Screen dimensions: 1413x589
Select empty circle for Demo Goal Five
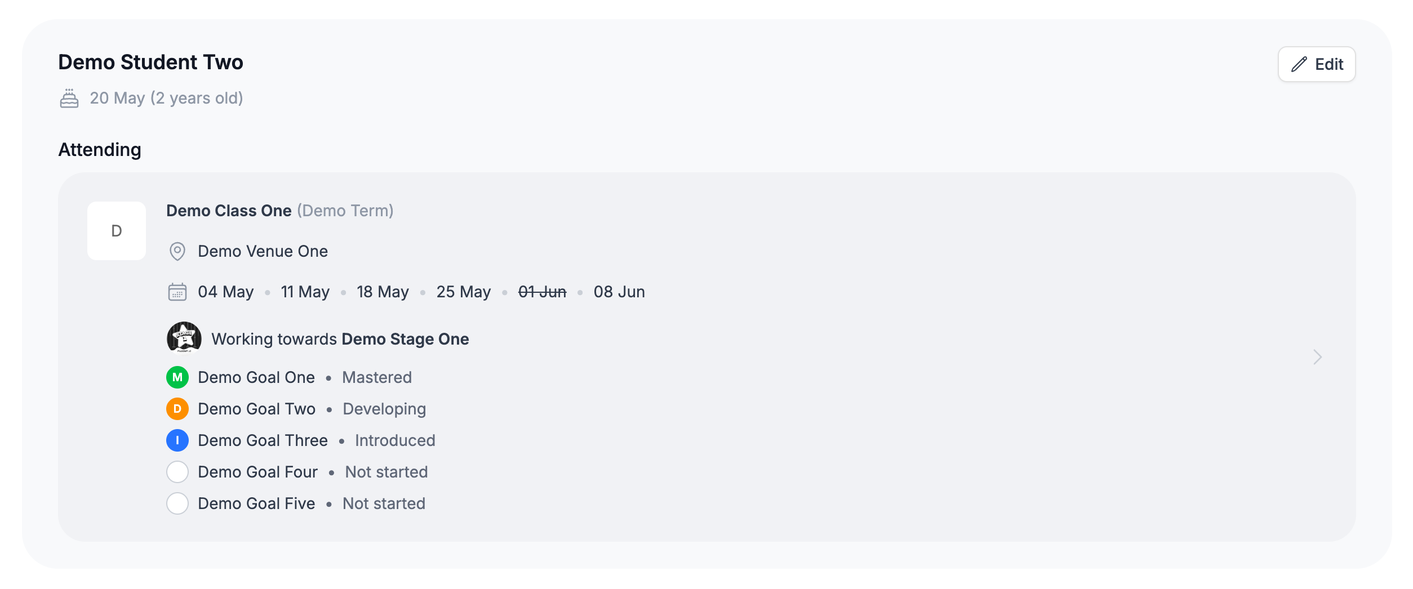tap(177, 503)
